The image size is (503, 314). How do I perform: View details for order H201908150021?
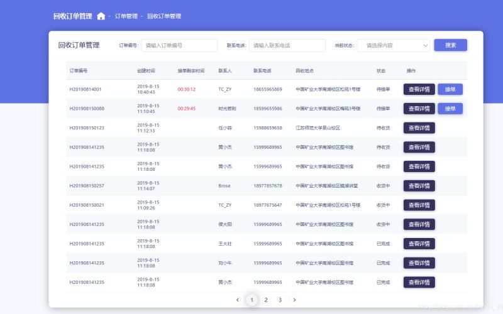coord(419,205)
